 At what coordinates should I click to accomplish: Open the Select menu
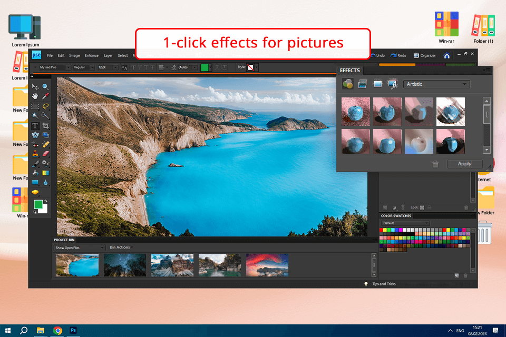[x=123, y=55]
